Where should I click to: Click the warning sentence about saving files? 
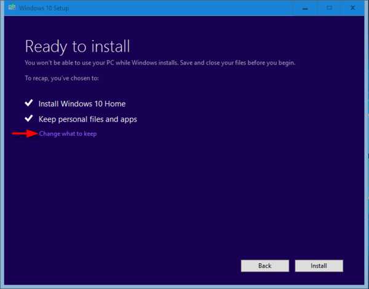click(x=164, y=63)
